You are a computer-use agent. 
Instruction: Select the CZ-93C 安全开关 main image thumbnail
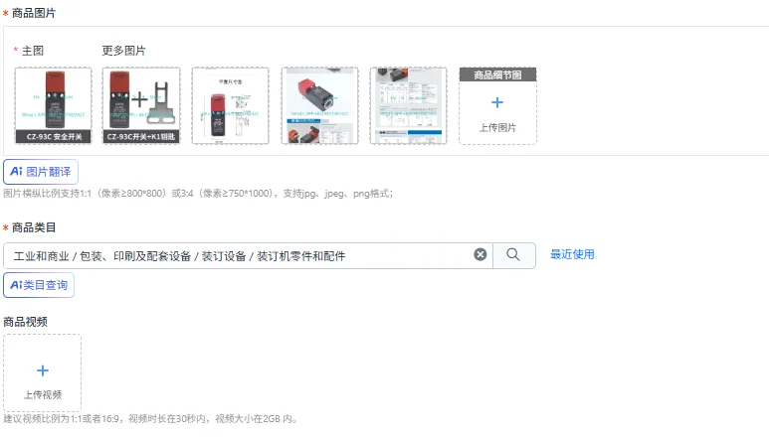pos(53,105)
